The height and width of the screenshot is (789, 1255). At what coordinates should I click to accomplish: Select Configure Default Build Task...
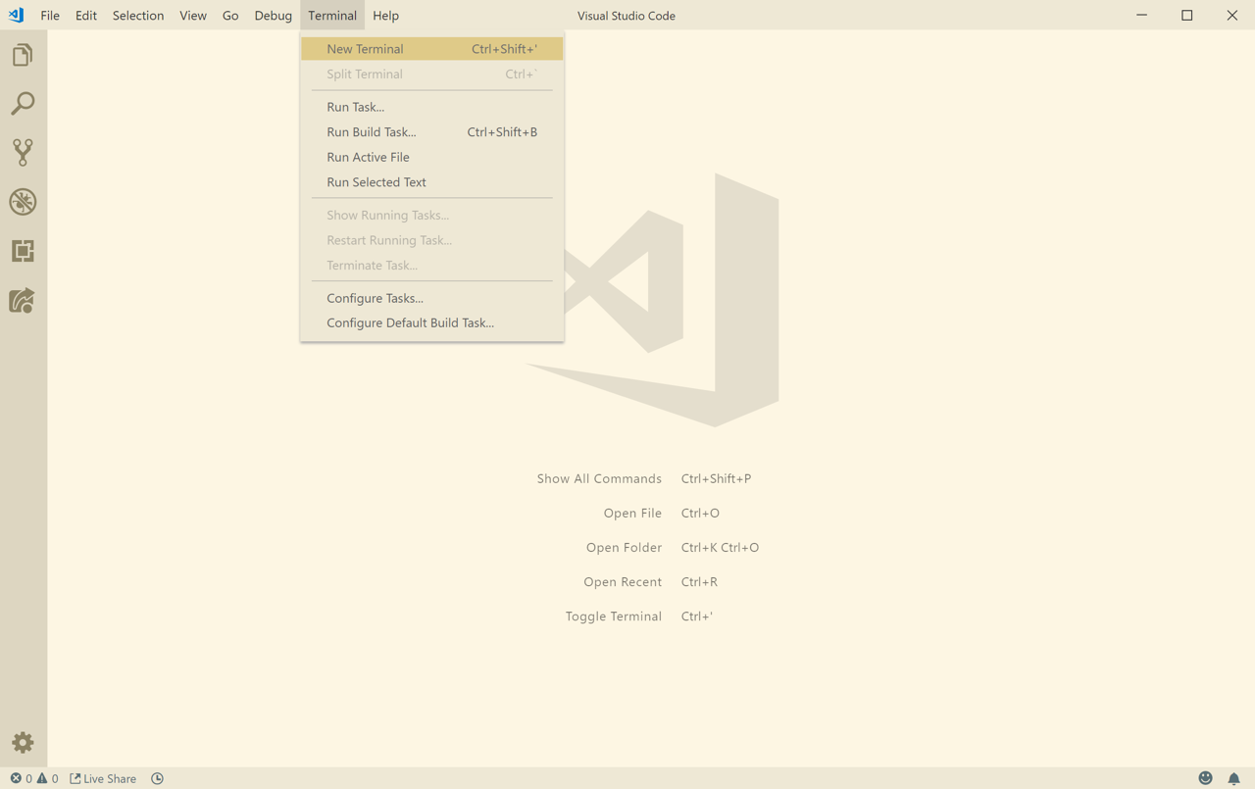(x=432, y=322)
